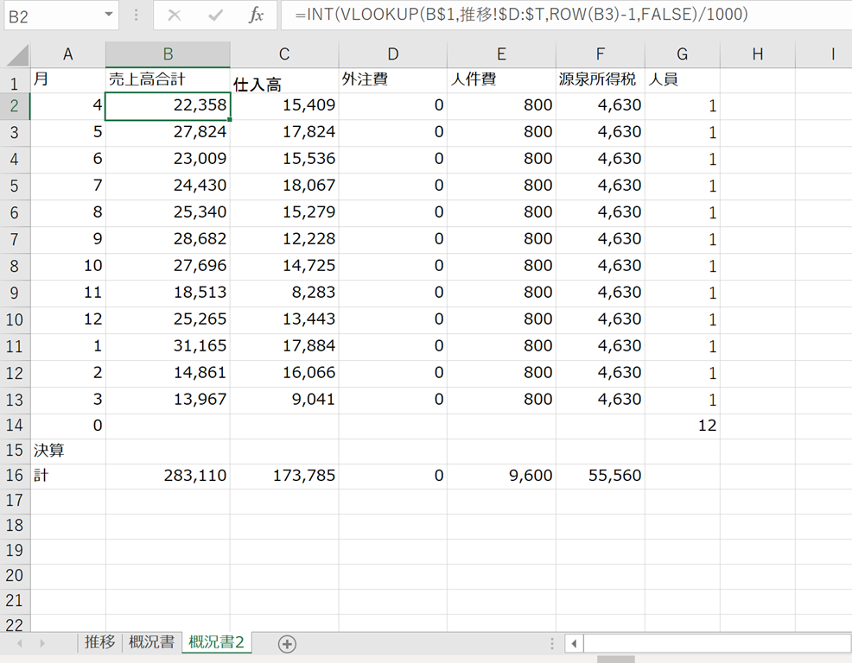Click the horizontal scrollbar track
This screenshot has height=663, width=852.
pyautogui.click(x=717, y=643)
